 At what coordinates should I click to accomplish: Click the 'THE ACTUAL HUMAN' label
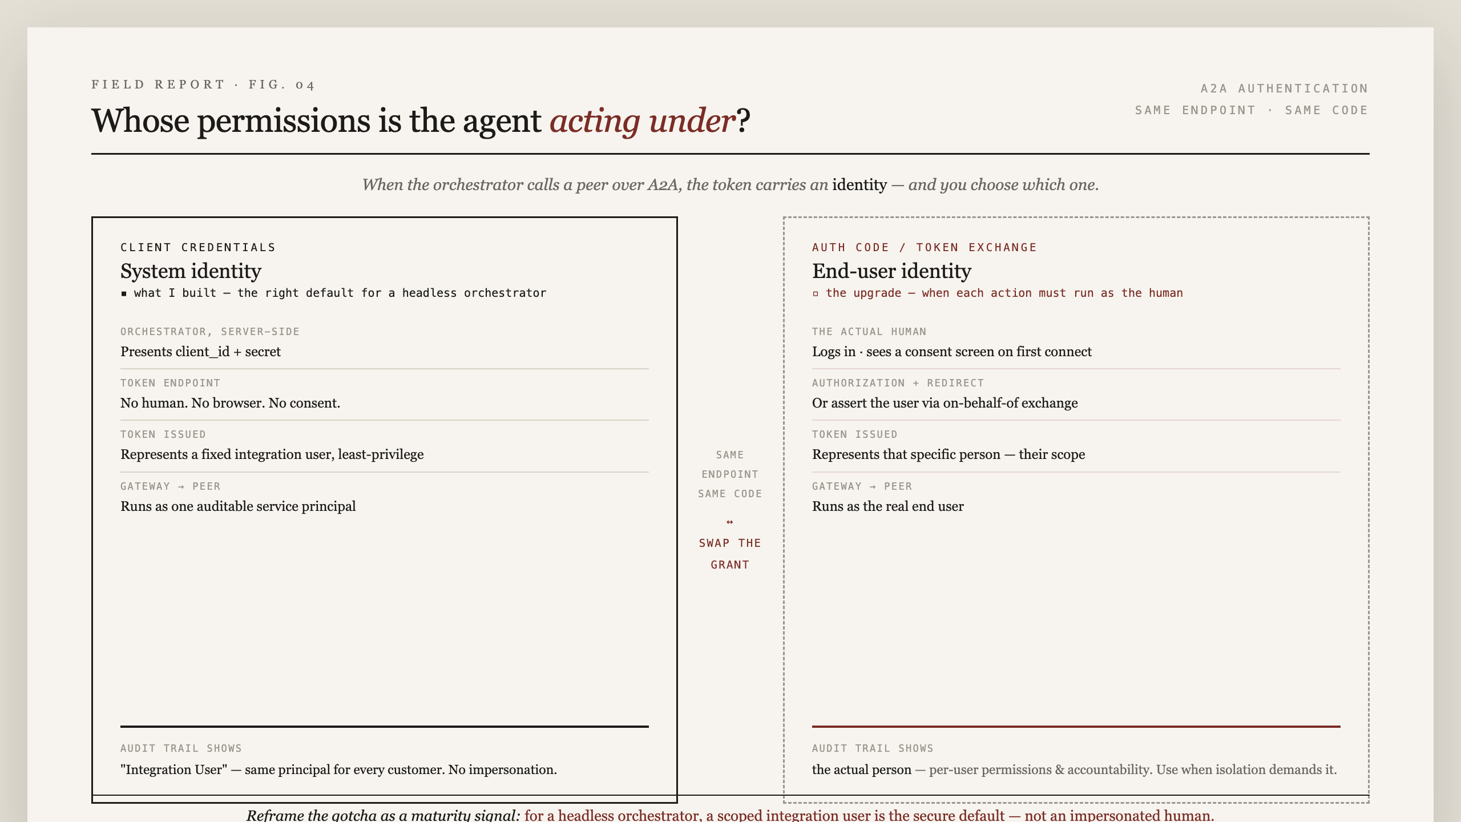[x=869, y=332]
